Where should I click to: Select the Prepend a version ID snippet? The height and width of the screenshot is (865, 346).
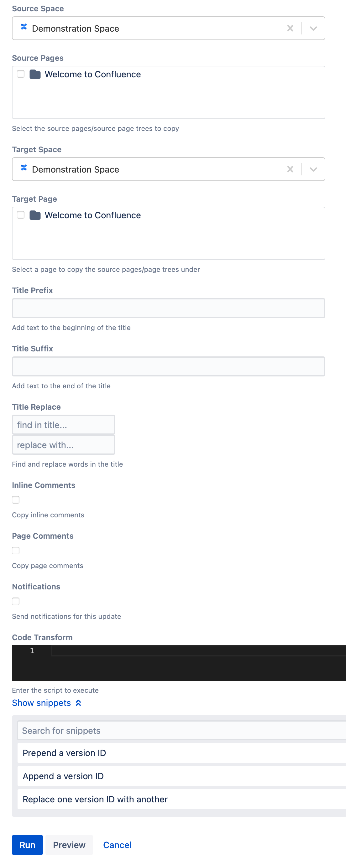(181, 753)
